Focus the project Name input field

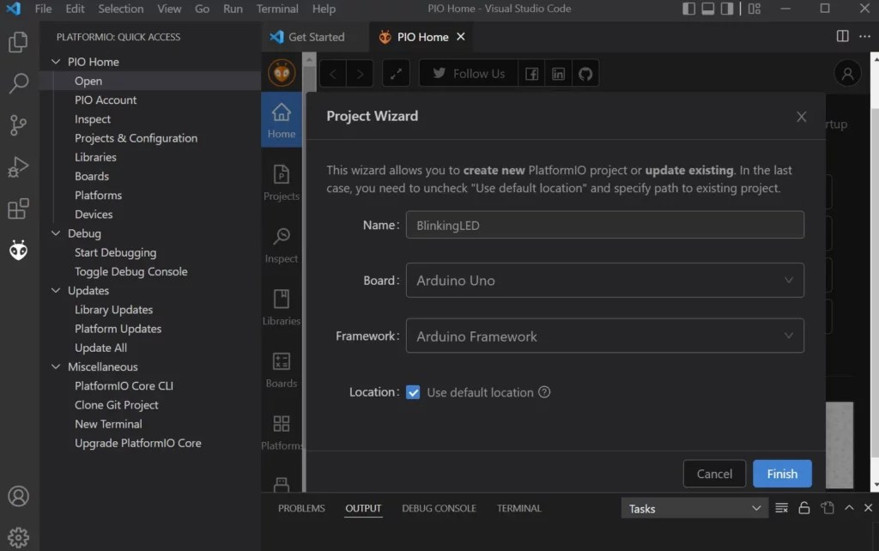[605, 225]
